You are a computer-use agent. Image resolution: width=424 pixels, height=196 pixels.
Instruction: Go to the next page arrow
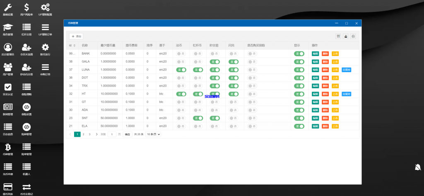click(x=96, y=134)
